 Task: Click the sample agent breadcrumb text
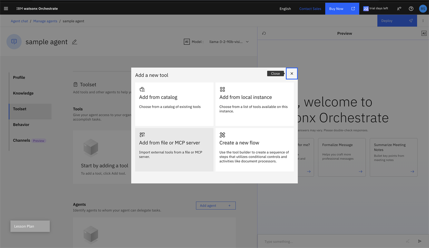[73, 21]
